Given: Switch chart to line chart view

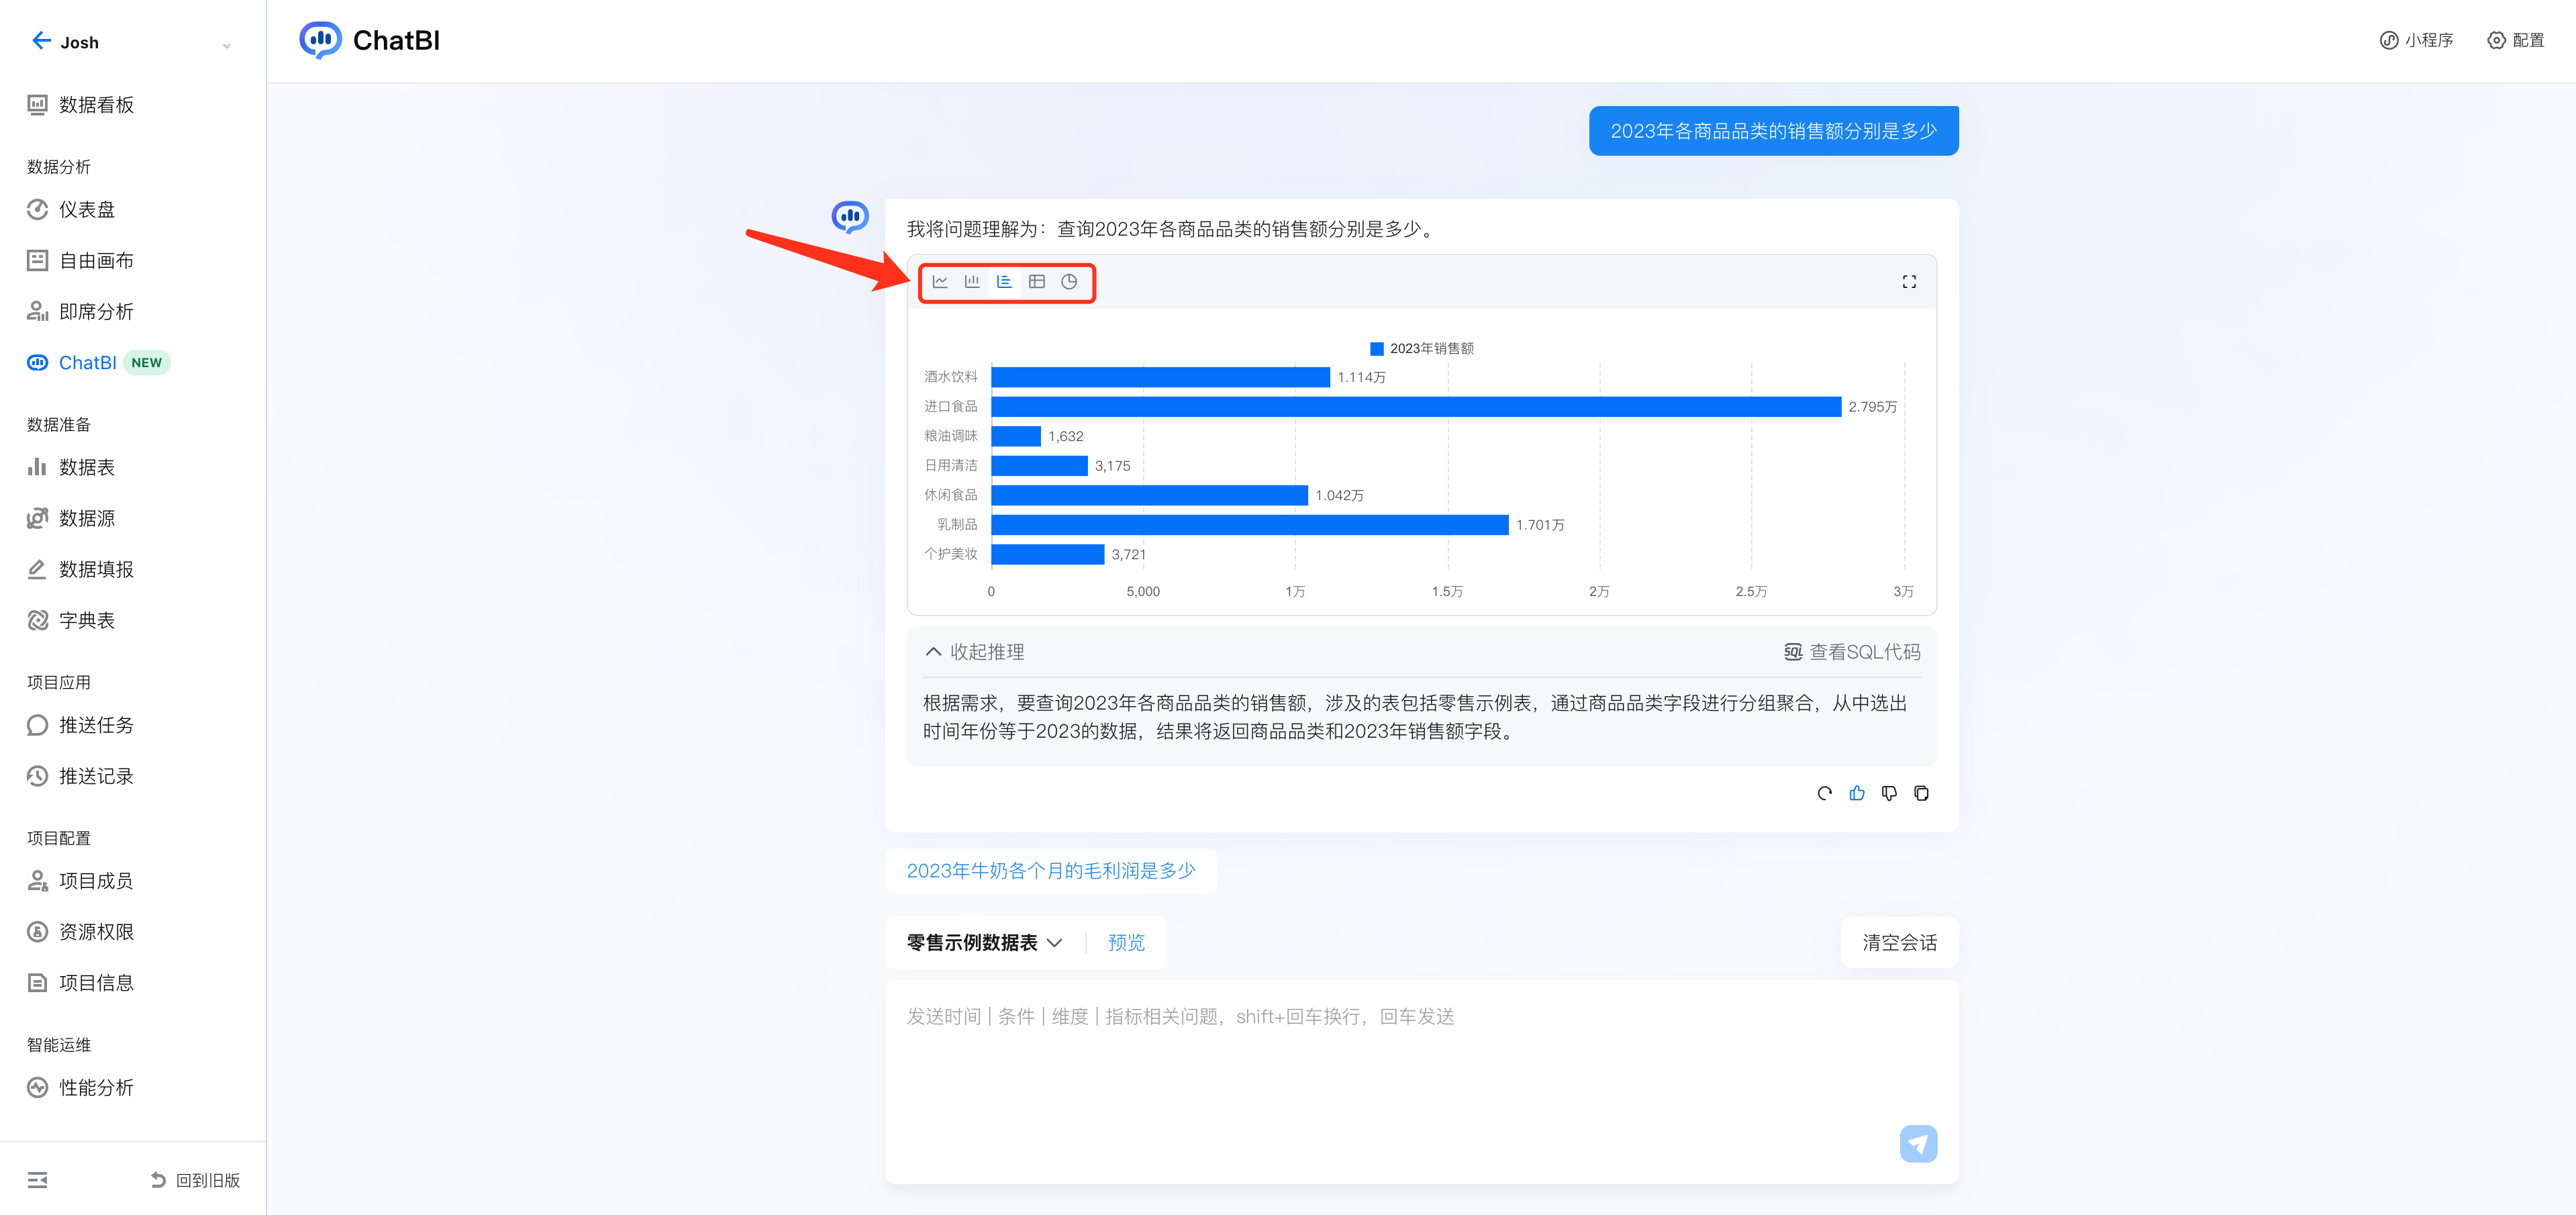Looking at the screenshot, I should [939, 282].
